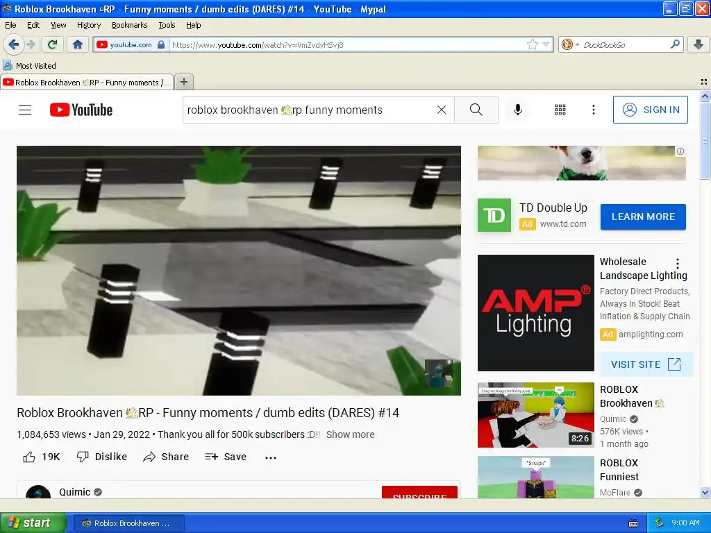The image size is (711, 533).
Task: Reload the page with the refresh icon
Action: [53, 44]
